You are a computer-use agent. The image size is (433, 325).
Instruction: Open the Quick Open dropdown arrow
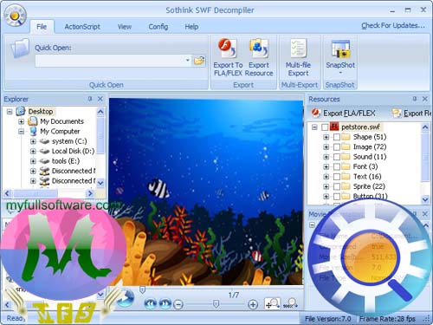point(187,61)
